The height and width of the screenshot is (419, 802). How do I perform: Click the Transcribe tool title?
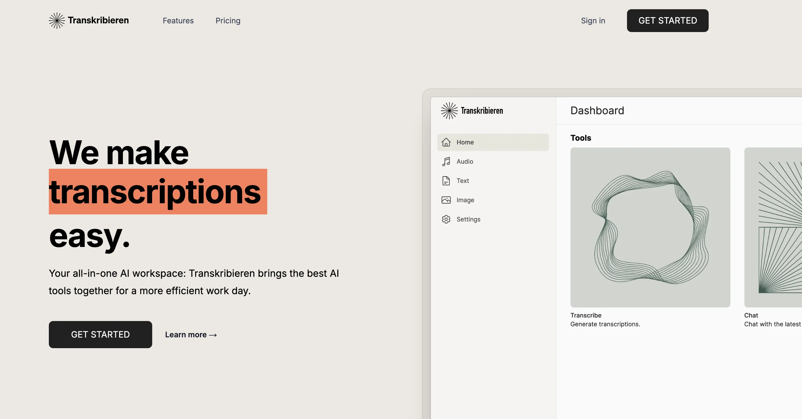pos(585,315)
